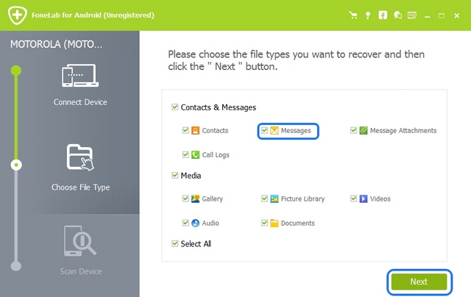Click the Picture Library label
The image size is (471, 297).
302,199
